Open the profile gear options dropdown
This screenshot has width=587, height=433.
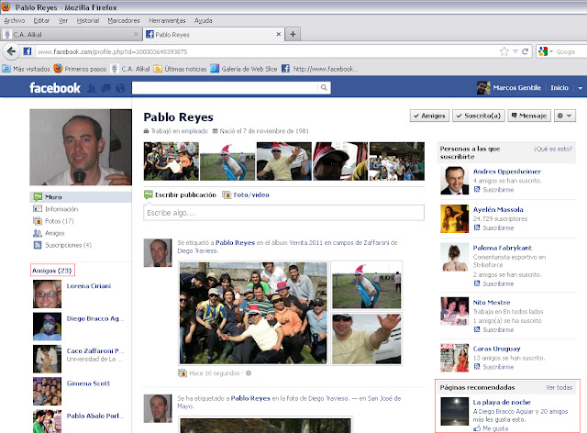point(565,116)
